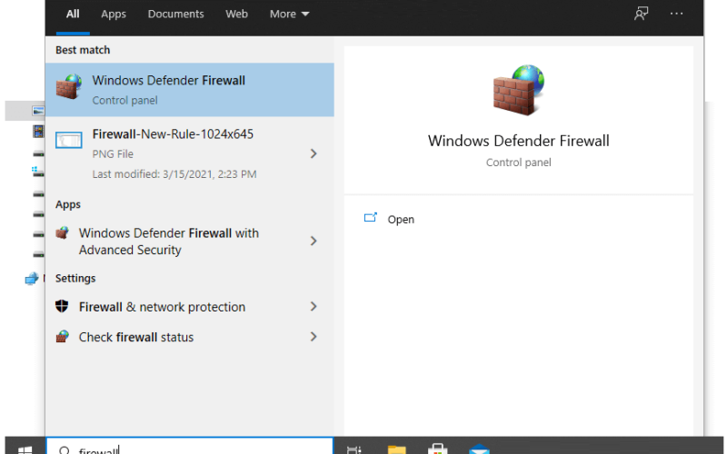Image resolution: width=727 pixels, height=454 pixels.
Task: Click the magnifier icon in taskbar search box
Action: click(x=65, y=449)
